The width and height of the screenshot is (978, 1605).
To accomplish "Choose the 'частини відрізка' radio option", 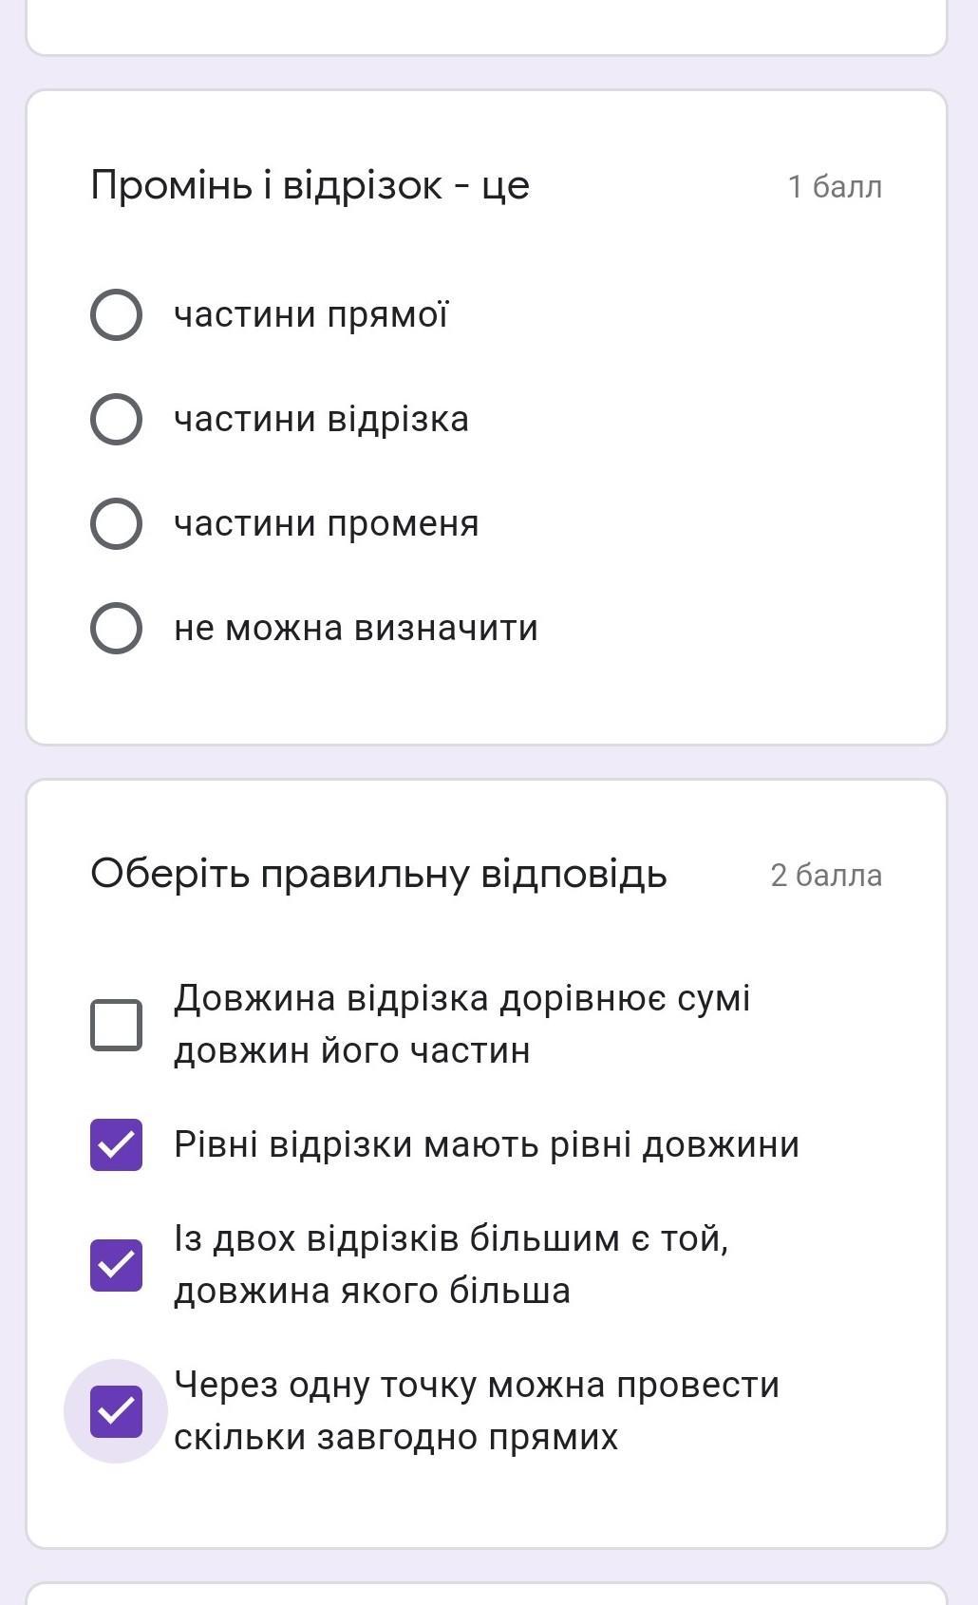I will pos(116,419).
